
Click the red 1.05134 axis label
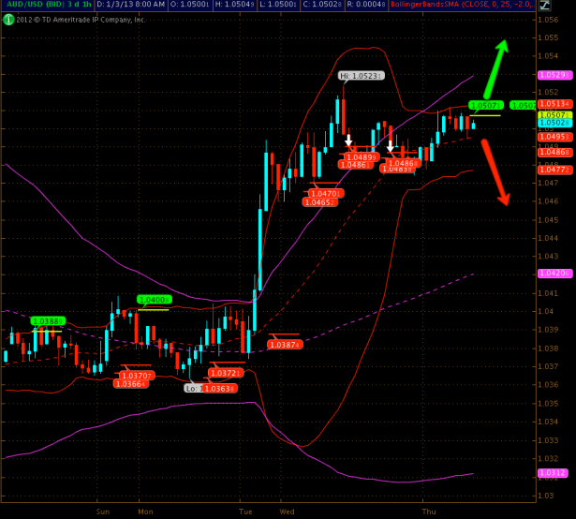coord(554,104)
